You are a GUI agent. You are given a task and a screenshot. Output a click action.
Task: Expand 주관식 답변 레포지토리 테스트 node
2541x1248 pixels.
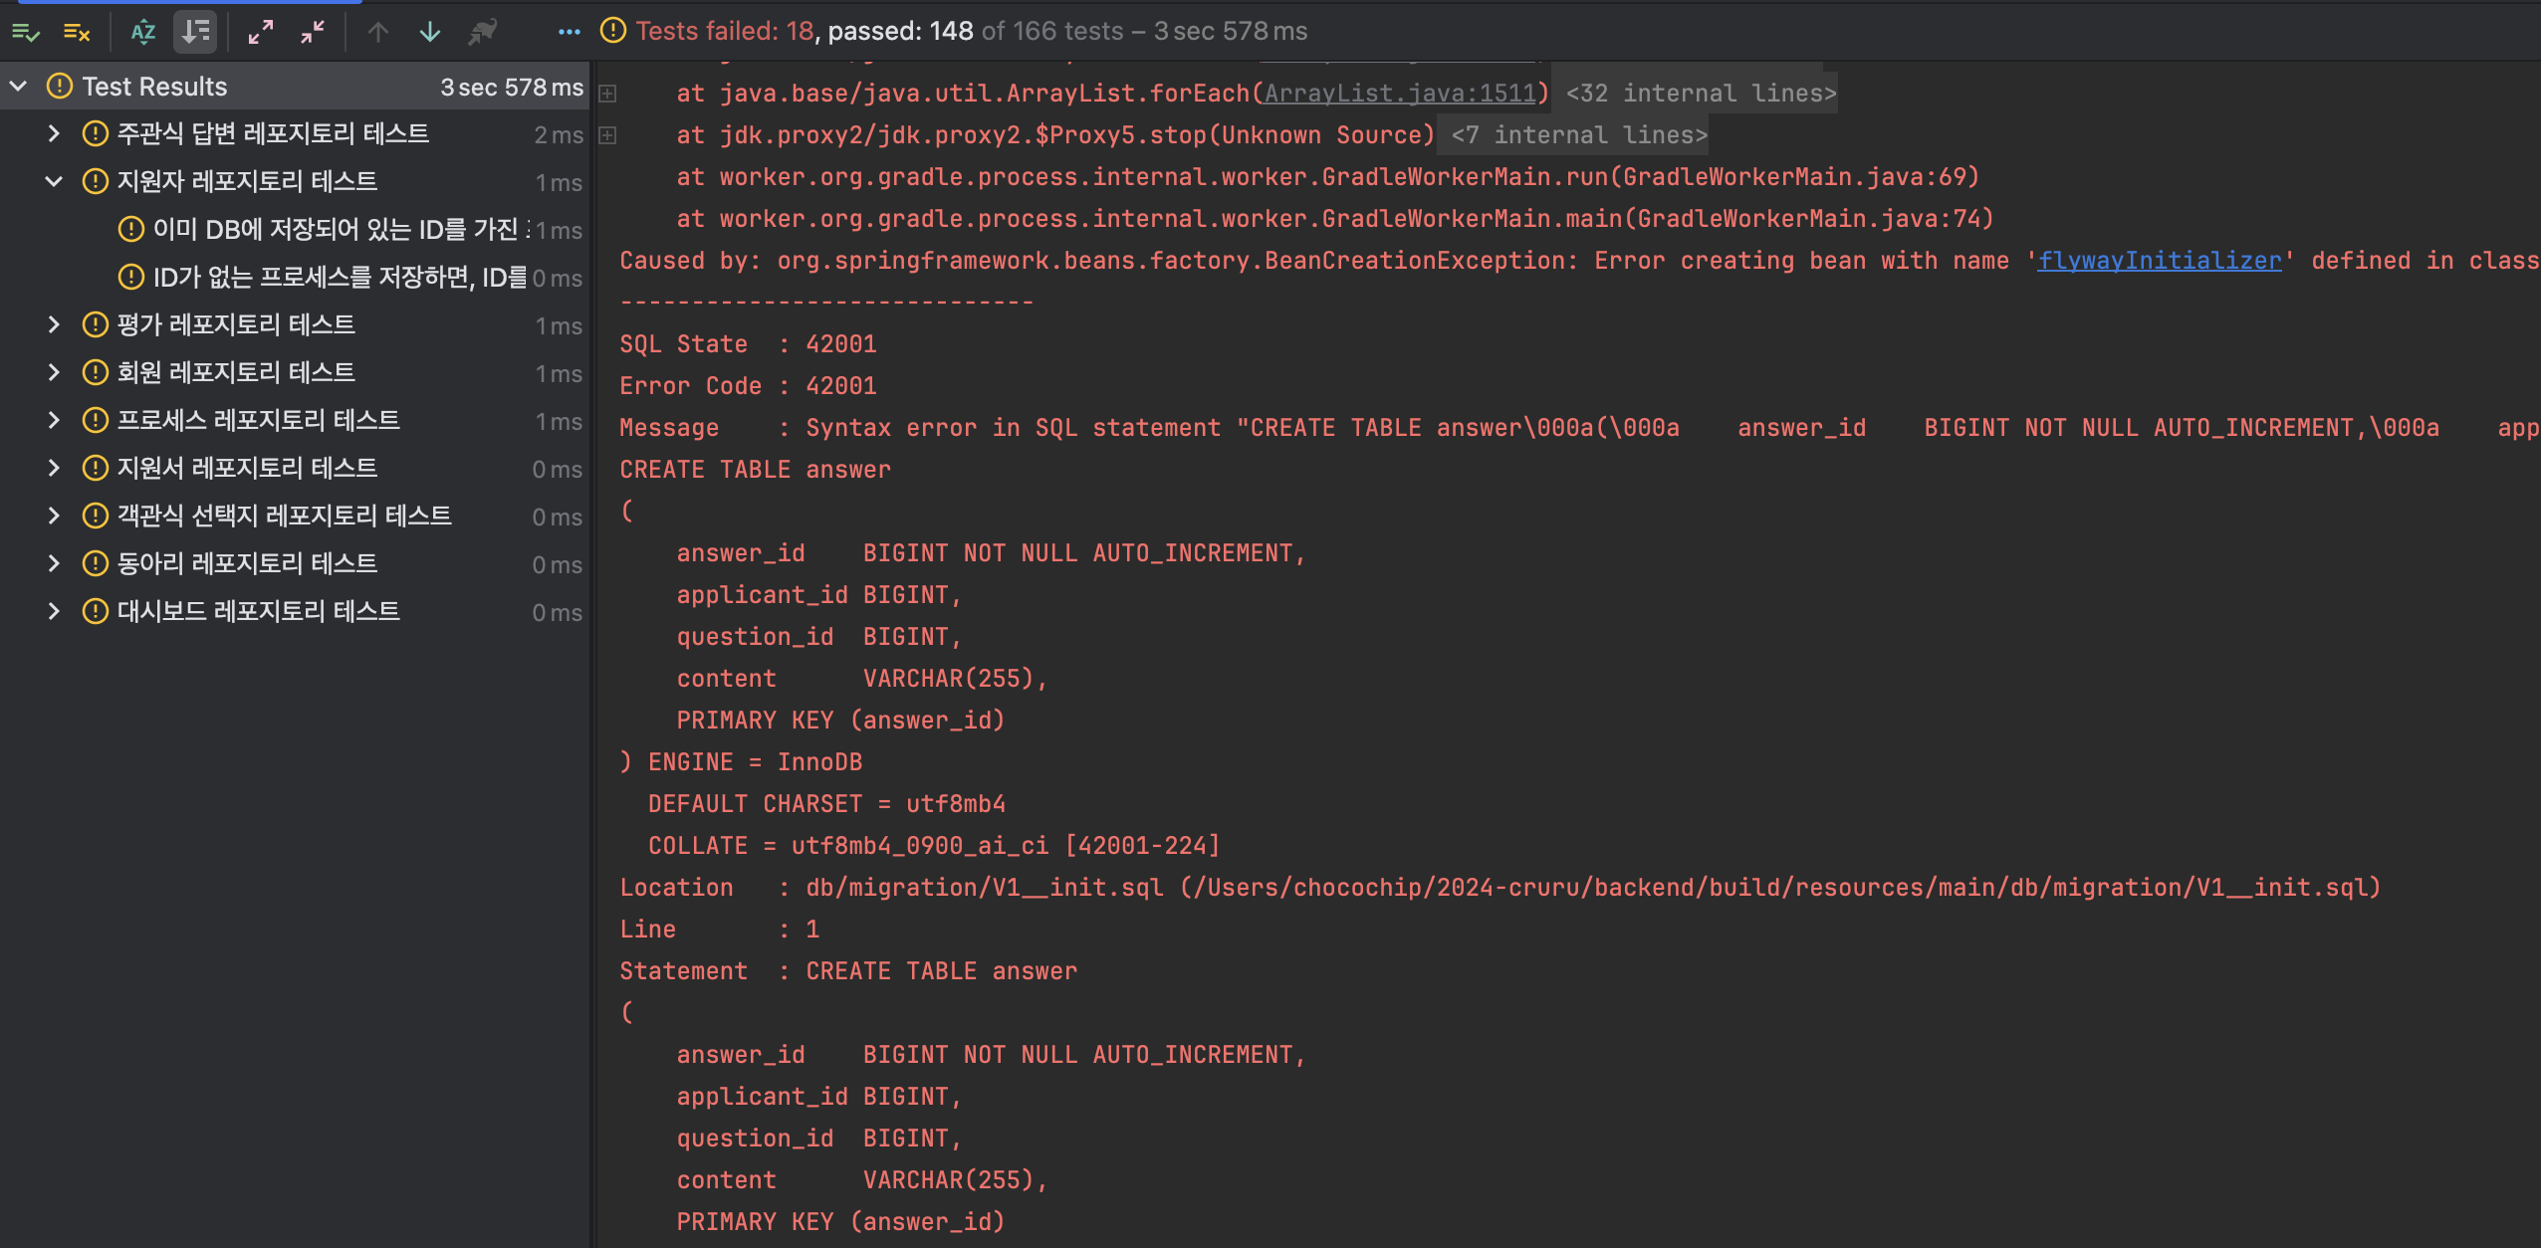point(54,133)
